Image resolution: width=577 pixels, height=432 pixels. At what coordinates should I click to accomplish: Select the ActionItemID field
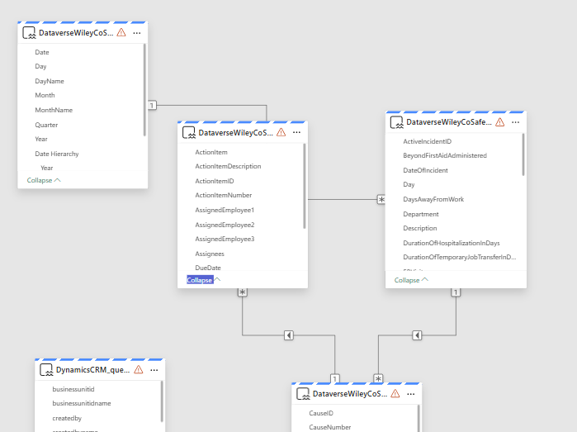(215, 181)
